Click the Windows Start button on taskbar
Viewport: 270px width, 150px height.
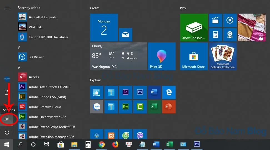click(x=7, y=144)
